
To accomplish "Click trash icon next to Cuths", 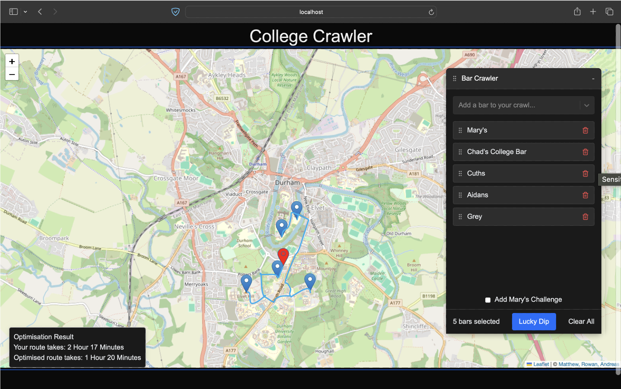I will click(x=585, y=173).
